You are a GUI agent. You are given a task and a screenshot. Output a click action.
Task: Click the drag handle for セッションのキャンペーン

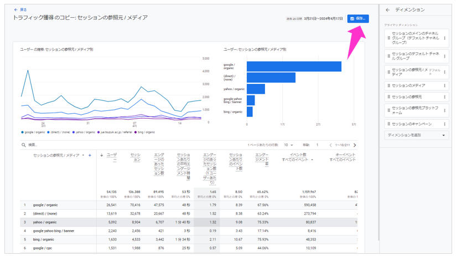[x=389, y=124]
